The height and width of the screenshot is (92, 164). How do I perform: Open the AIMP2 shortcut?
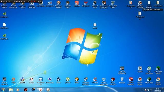point(77,80)
